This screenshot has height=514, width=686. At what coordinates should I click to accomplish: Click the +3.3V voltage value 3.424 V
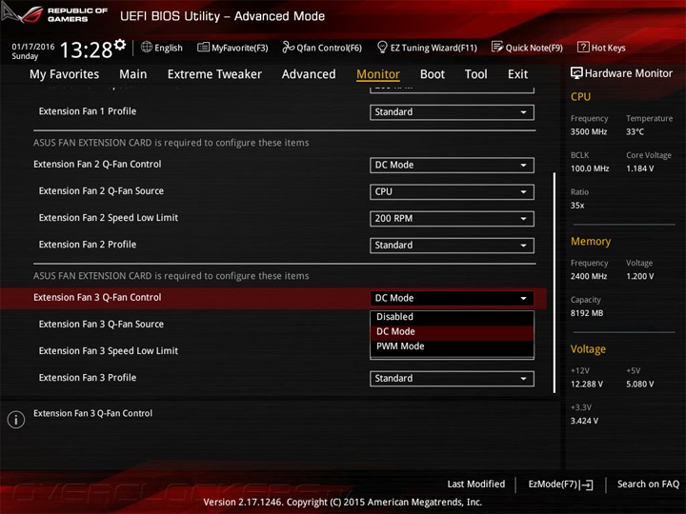coord(584,422)
